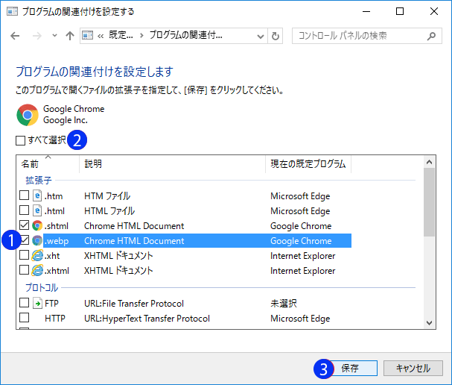Maximize the association settings window
452x385 pixels.
400,11
